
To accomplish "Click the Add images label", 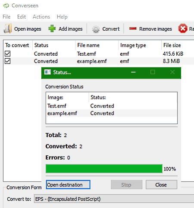I will (x=71, y=29).
